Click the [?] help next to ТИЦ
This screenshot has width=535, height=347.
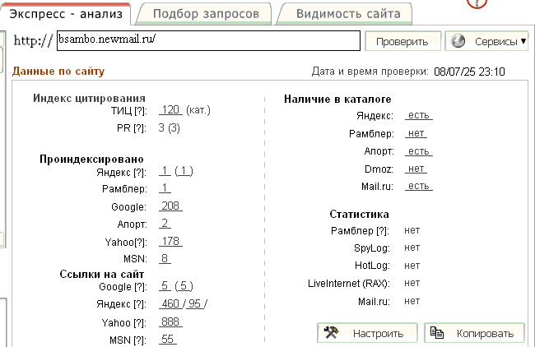[x=140, y=111]
